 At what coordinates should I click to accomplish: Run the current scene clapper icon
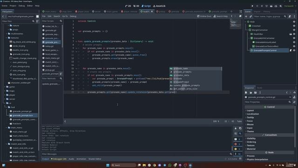pos(271,6)
